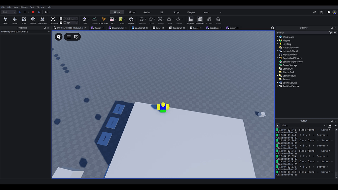Screen dimensions: 338x190
Task: Expand the Lighting node
Action: point(277,44)
